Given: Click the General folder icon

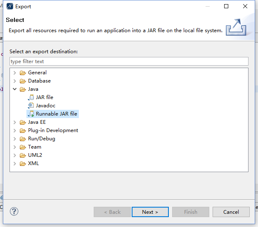Looking at the screenshot, I should pyautogui.click(x=23, y=73).
